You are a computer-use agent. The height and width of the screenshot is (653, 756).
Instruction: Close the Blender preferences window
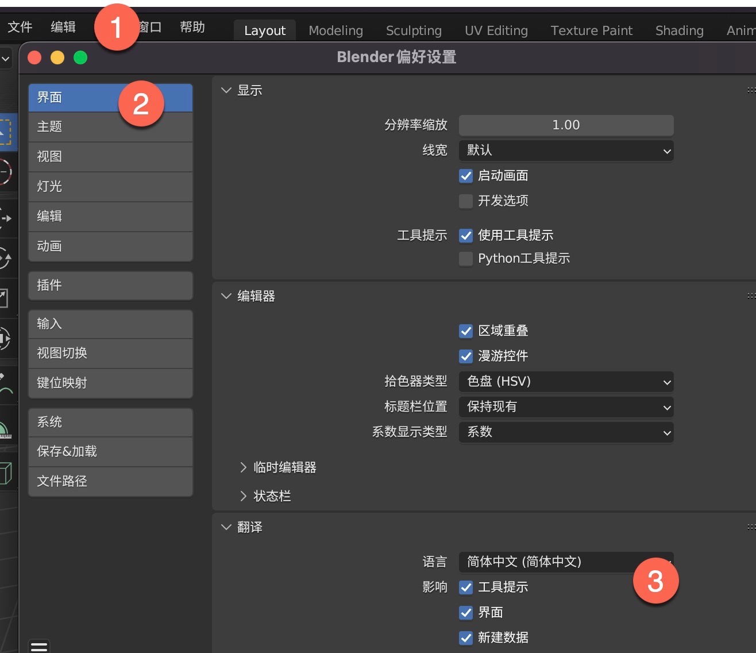34,57
